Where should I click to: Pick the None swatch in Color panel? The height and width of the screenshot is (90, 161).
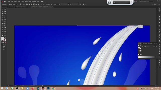click(139, 55)
